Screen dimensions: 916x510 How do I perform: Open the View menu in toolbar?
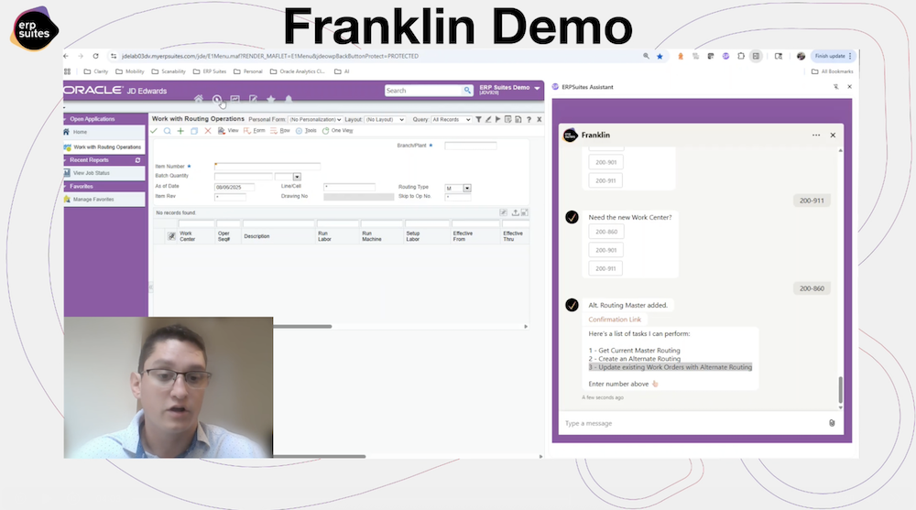coord(228,131)
